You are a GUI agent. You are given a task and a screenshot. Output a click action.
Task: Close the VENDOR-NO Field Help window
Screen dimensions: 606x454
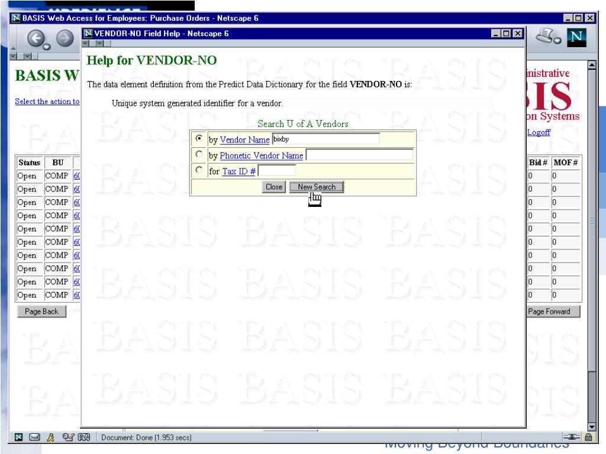point(518,34)
